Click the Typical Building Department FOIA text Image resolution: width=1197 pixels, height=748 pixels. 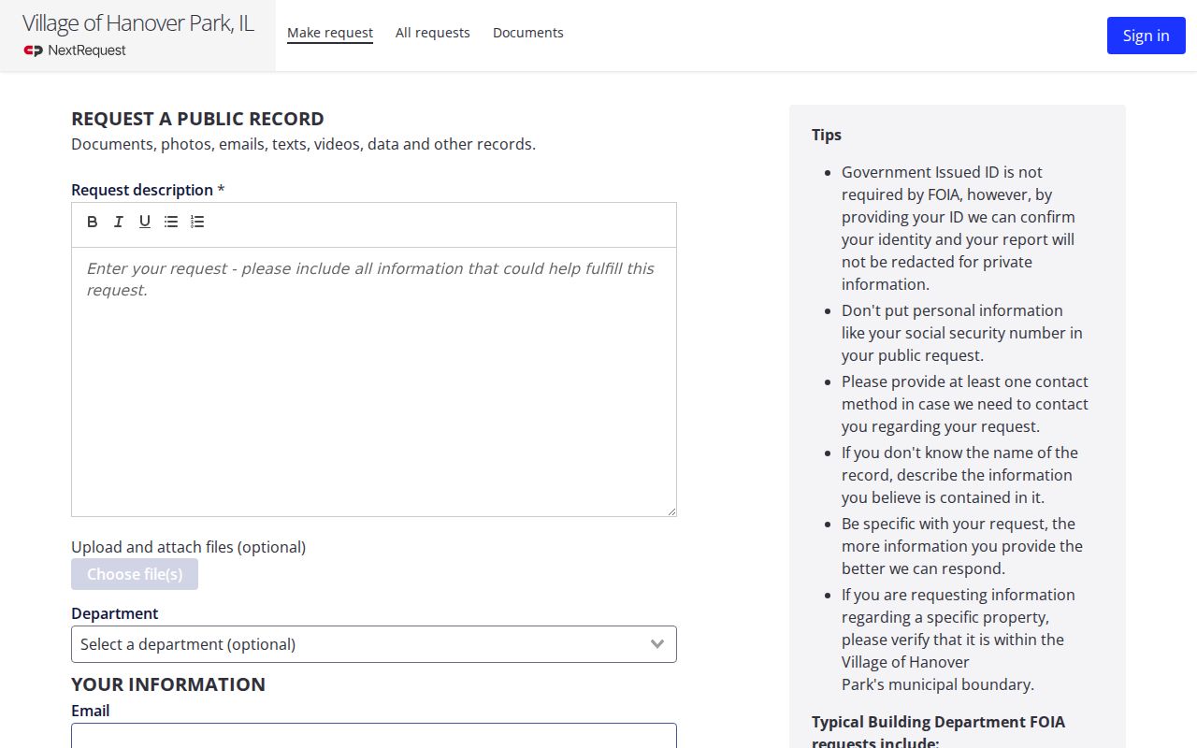click(x=939, y=732)
